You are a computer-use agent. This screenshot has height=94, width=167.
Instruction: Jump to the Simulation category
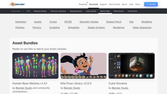tap(74, 27)
